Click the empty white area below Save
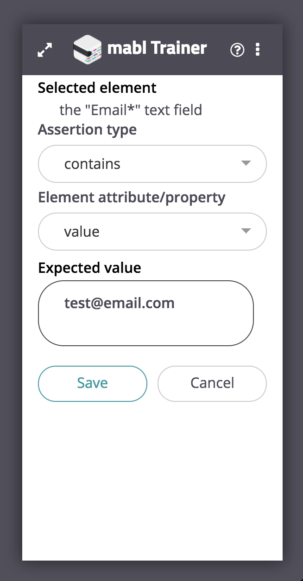This screenshot has width=303, height=581. pyautogui.click(x=152, y=478)
